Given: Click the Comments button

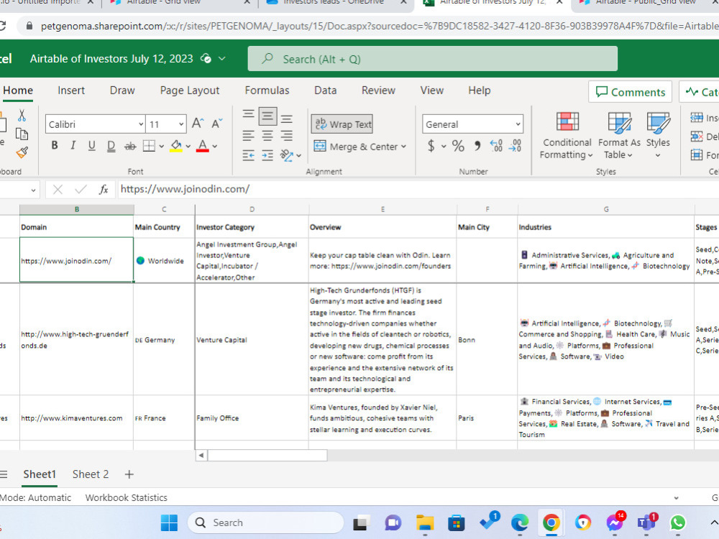Looking at the screenshot, I should (x=630, y=92).
